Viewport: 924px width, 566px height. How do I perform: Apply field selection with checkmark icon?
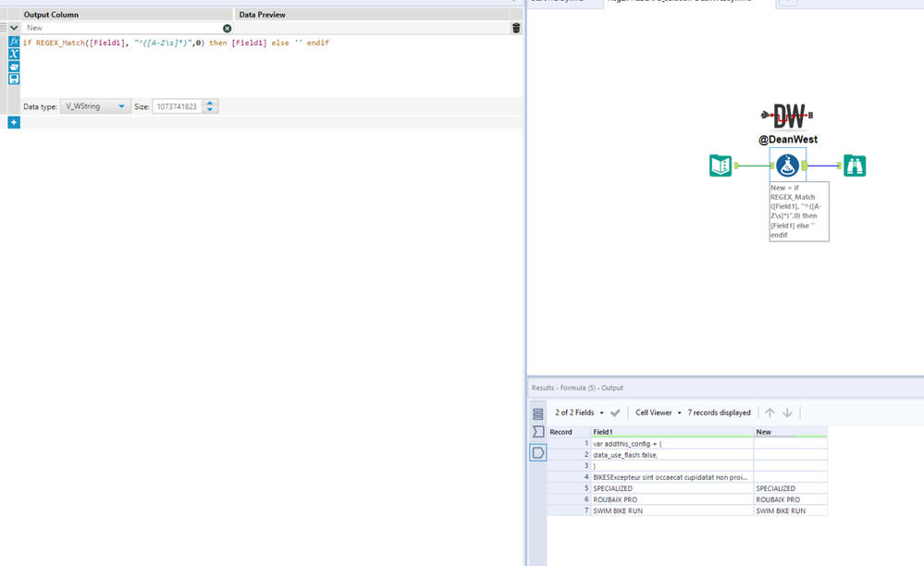click(x=615, y=412)
